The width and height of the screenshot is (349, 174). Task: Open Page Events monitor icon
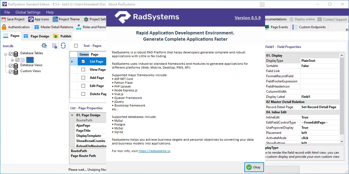(267, 27)
